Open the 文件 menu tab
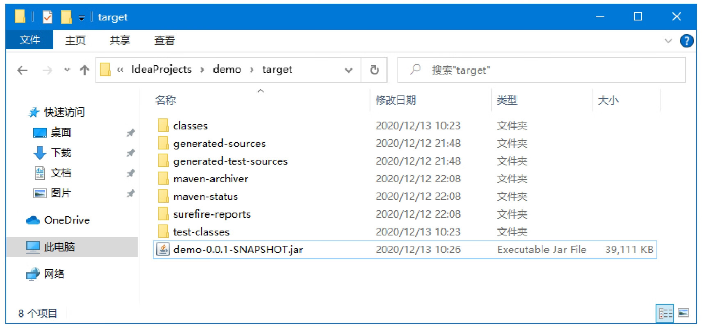 (x=30, y=40)
